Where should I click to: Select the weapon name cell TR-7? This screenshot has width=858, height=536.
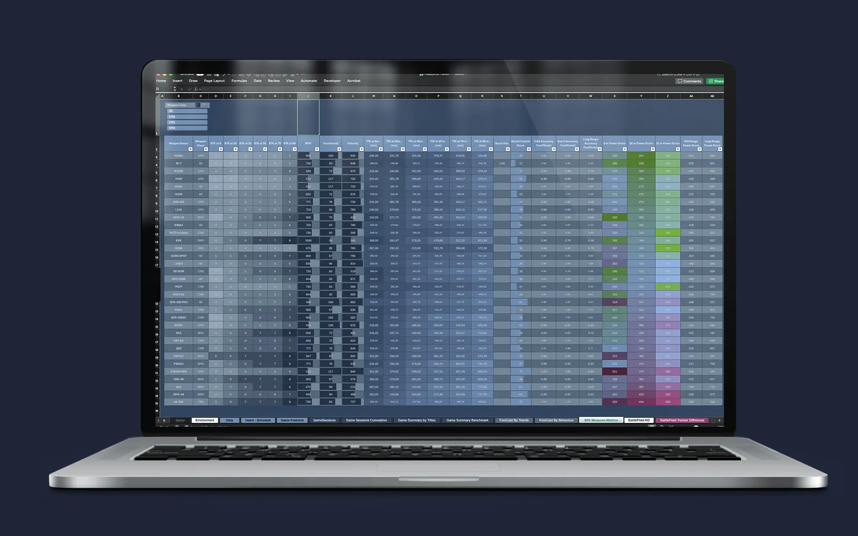(x=179, y=163)
